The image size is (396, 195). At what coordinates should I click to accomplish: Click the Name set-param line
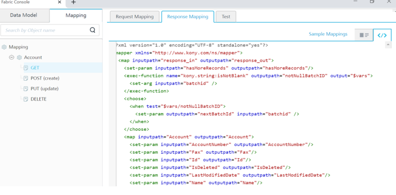pos(196,183)
